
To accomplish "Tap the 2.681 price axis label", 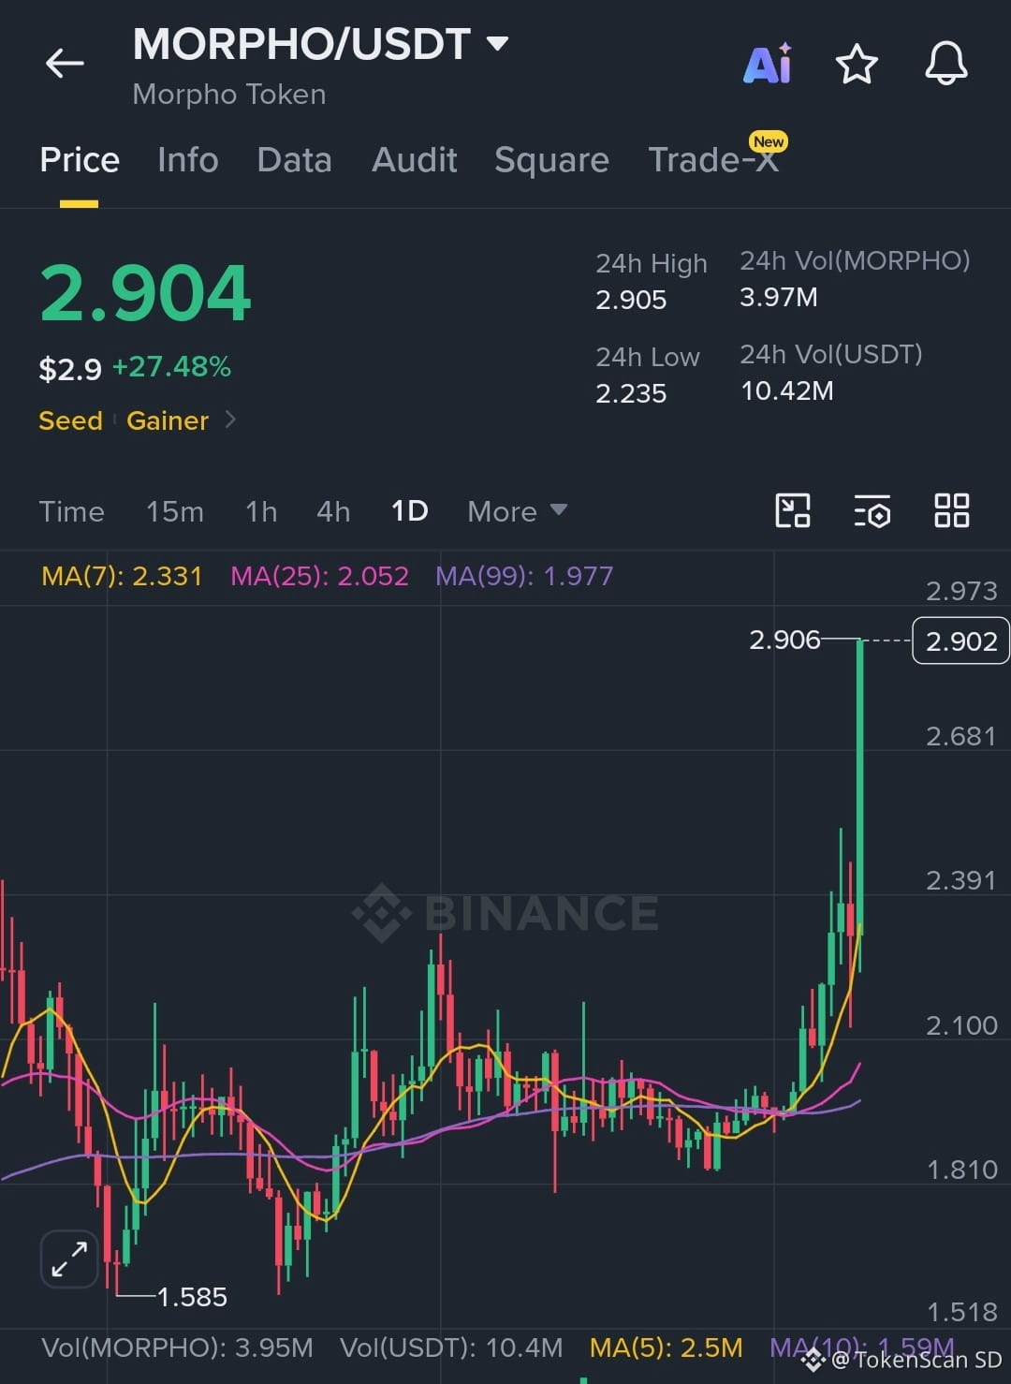I will [961, 736].
